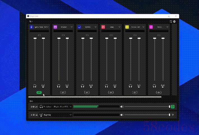Click the purple Browser channel icon
The image size is (199, 135).
[x=55, y=27]
